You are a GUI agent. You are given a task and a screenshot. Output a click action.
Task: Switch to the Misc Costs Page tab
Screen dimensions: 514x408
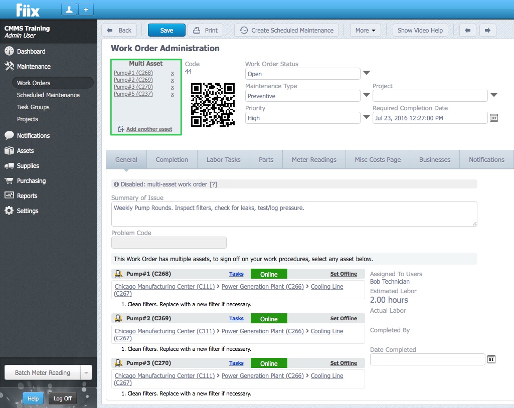click(x=378, y=159)
